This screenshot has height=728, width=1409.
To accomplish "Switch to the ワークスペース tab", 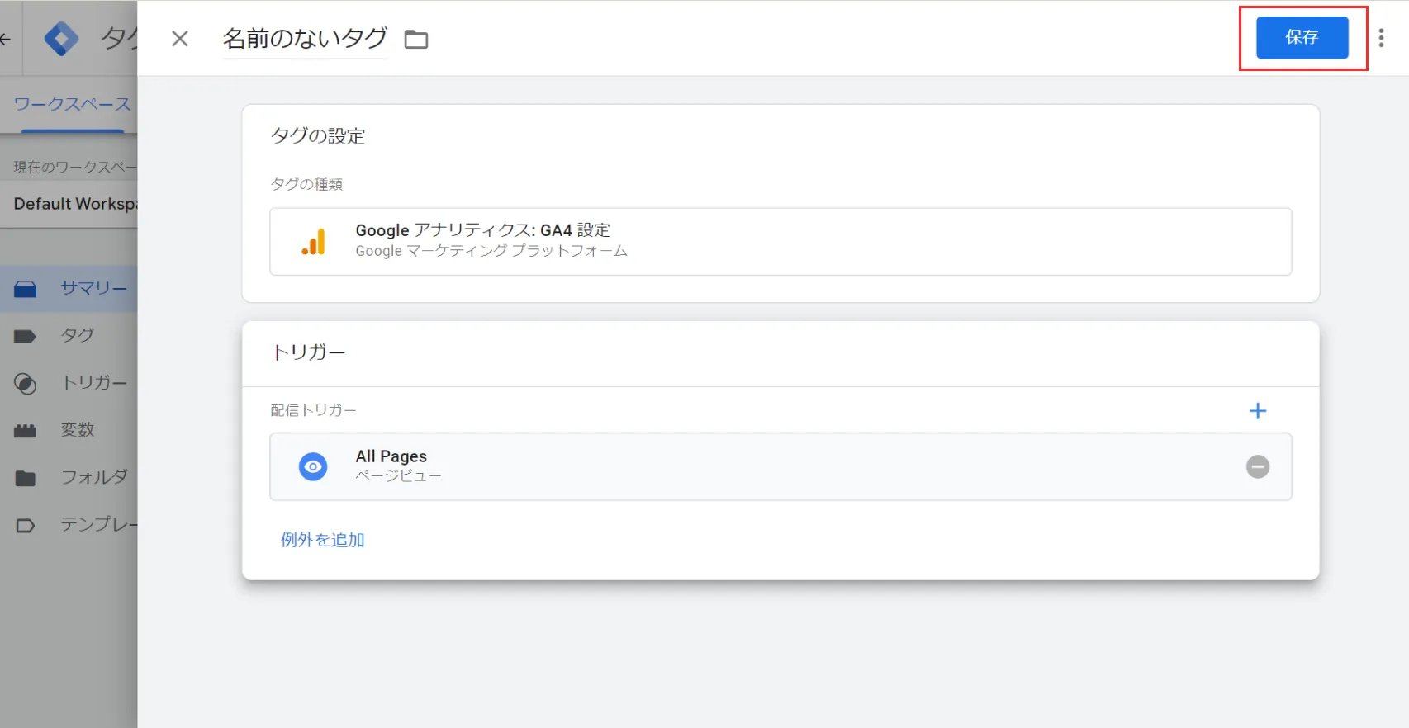I will (x=72, y=105).
